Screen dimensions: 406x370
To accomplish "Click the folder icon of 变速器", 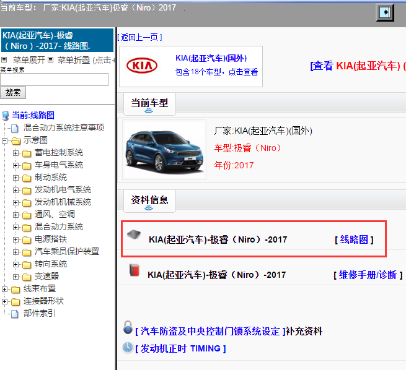I will click(x=27, y=277).
